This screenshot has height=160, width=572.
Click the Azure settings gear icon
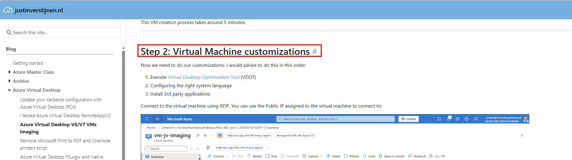tap(457, 119)
